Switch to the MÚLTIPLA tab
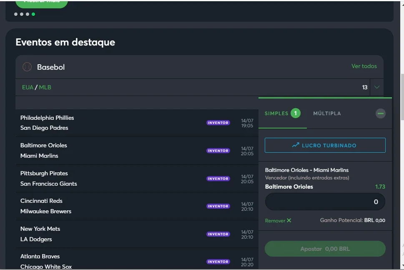Screen dimensions: 404x270 pyautogui.click(x=327, y=114)
